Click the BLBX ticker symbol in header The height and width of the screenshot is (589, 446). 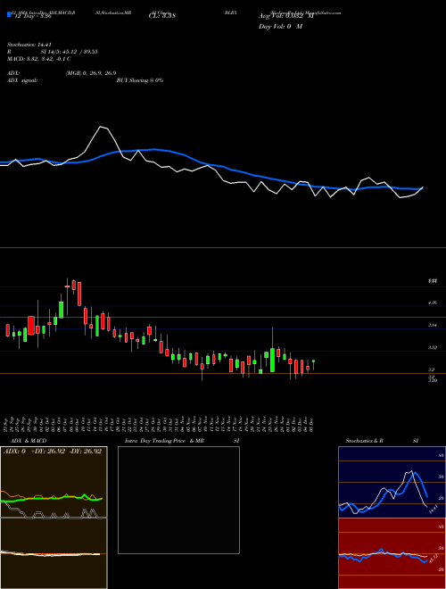click(230, 12)
